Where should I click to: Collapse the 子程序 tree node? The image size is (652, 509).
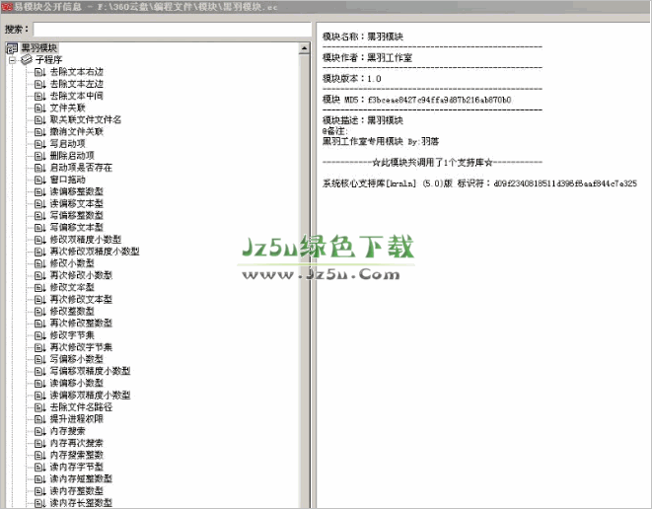coord(12,60)
